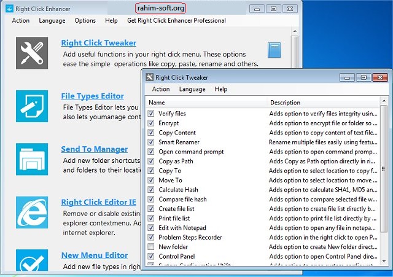Click the Right Click Tweaker title bar tools icon
The image size is (393, 277).
point(149,77)
